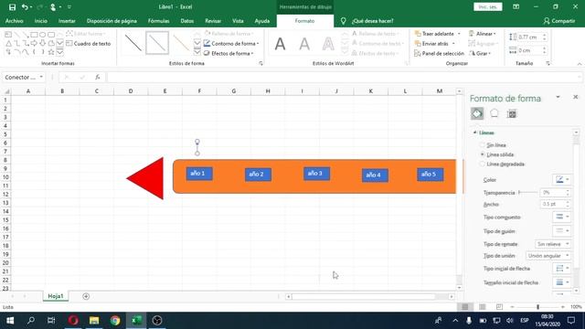Click the shape height field 0,77 cm
585x329 pixels.
coord(529,37)
